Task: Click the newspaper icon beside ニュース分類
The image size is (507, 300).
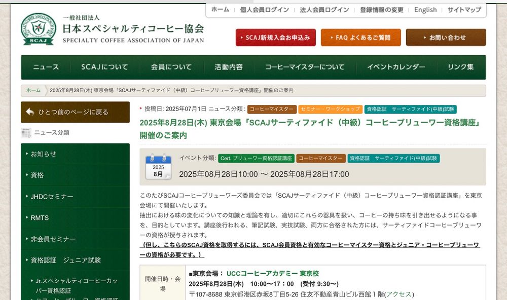Action: pos(26,133)
